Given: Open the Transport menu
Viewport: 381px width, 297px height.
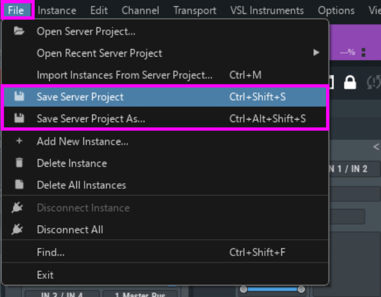Looking at the screenshot, I should 194,10.
